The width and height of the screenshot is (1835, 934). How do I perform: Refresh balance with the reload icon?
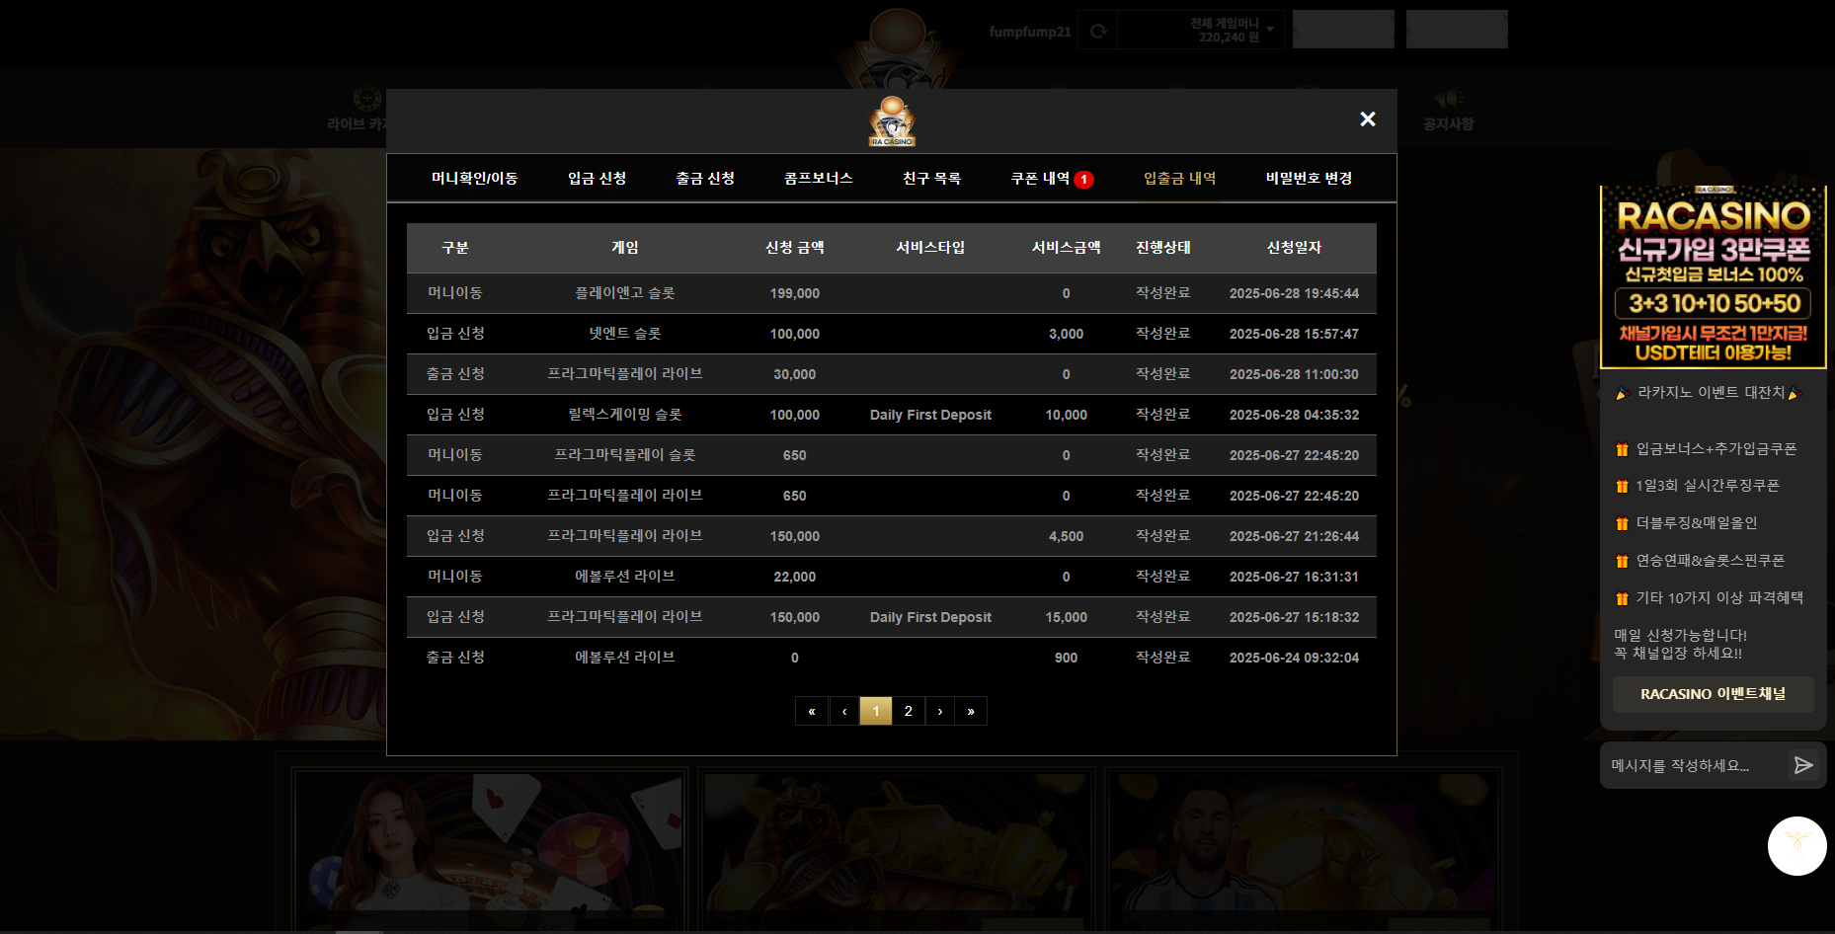coord(1097,32)
